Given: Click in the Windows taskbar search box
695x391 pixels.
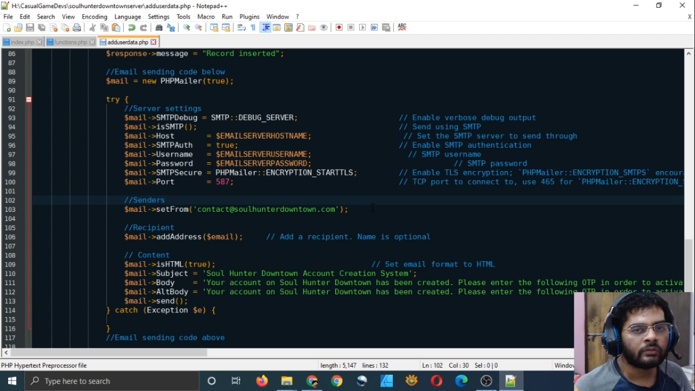Looking at the screenshot, I should 112,381.
